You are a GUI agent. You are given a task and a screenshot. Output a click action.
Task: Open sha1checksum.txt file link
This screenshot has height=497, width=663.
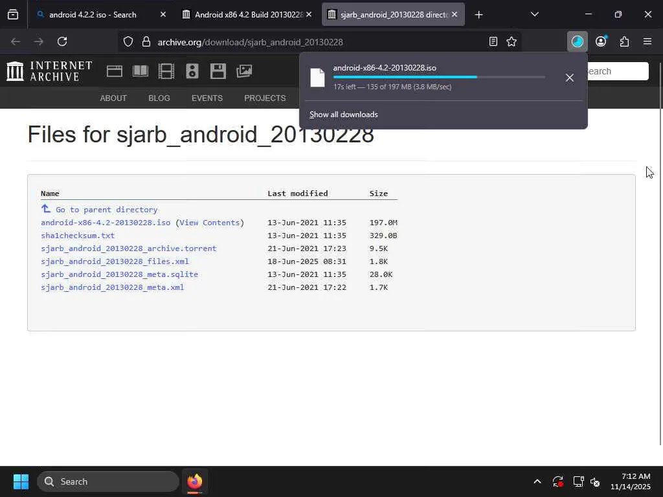[78, 236]
